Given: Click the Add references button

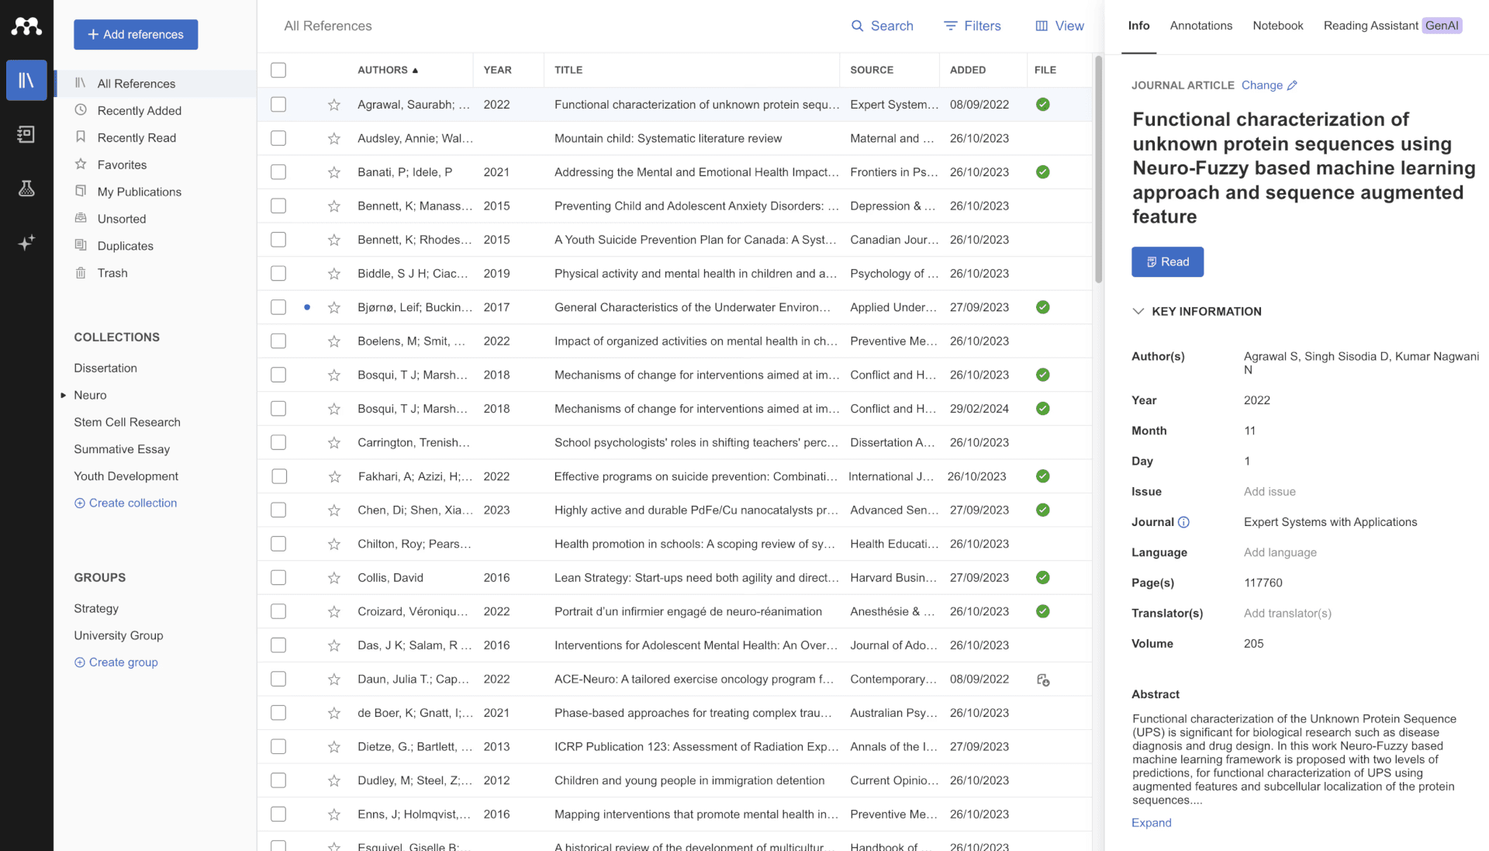Looking at the screenshot, I should (x=136, y=34).
